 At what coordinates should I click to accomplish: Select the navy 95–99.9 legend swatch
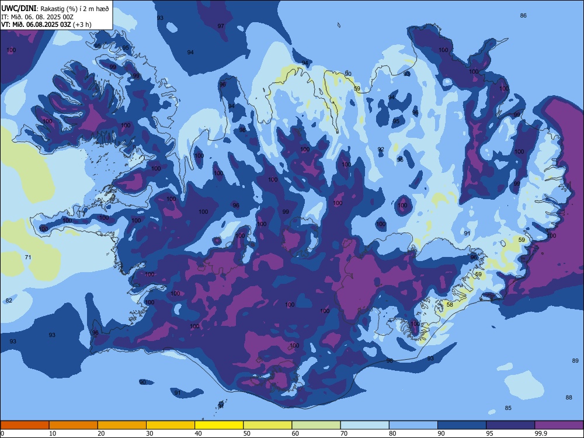point(510,425)
